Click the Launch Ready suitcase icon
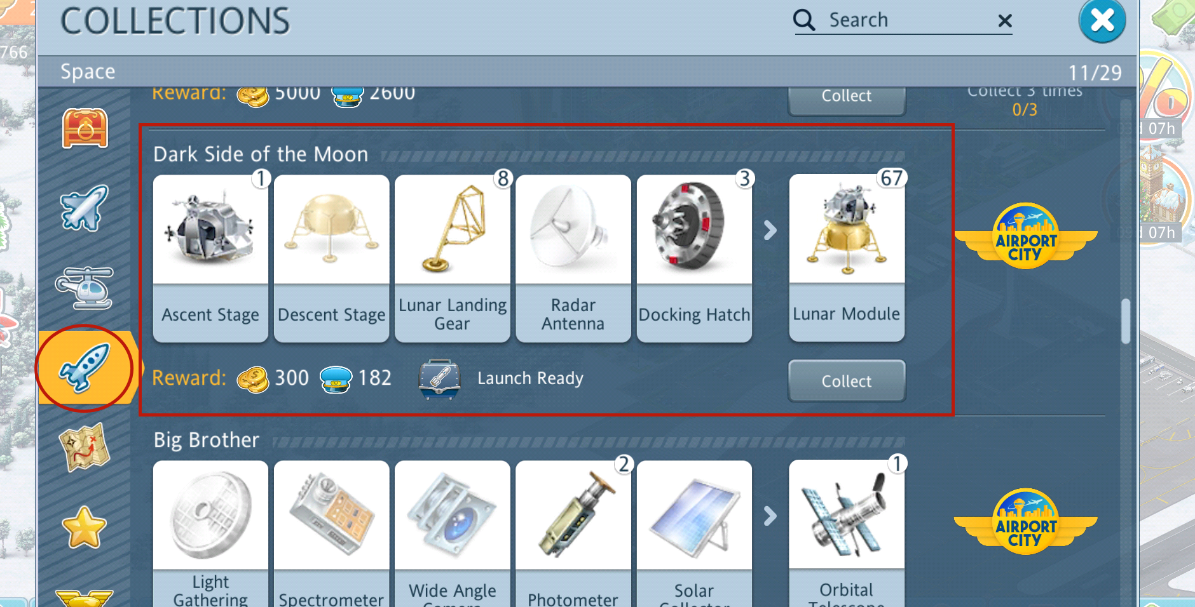This screenshot has width=1195, height=607. pos(439,379)
